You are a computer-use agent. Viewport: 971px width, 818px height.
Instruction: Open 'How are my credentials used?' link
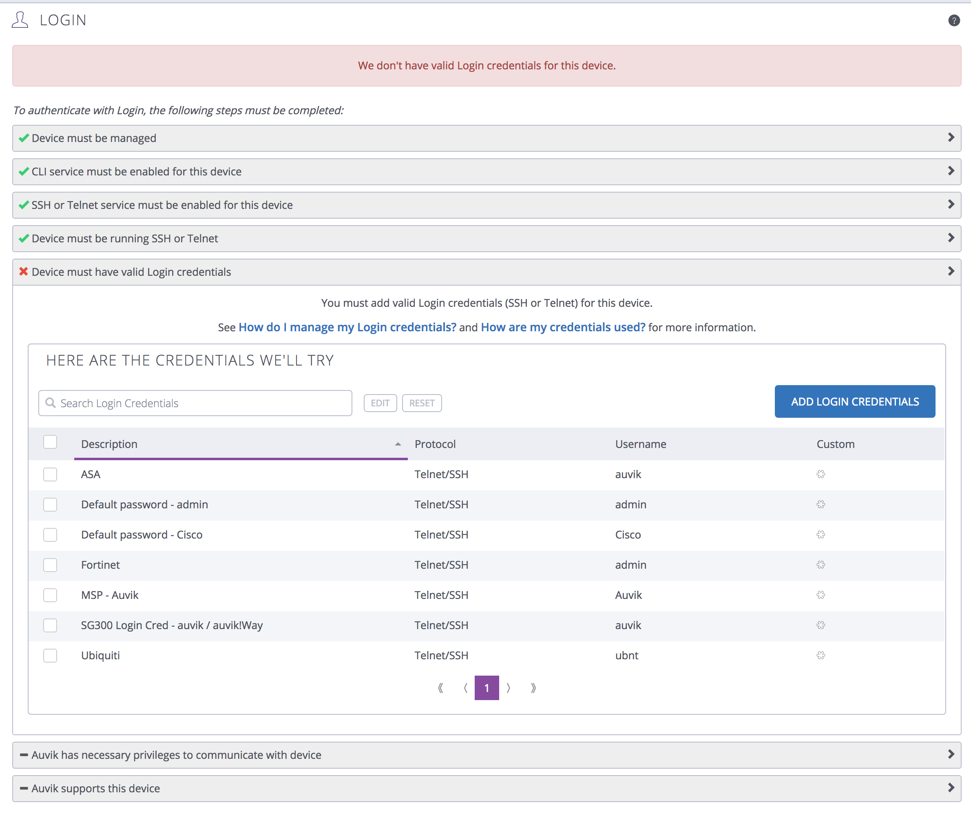(x=563, y=327)
